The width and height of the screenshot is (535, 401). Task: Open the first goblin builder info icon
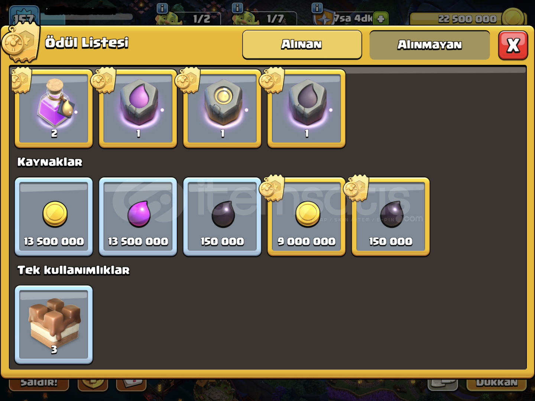pos(162,8)
